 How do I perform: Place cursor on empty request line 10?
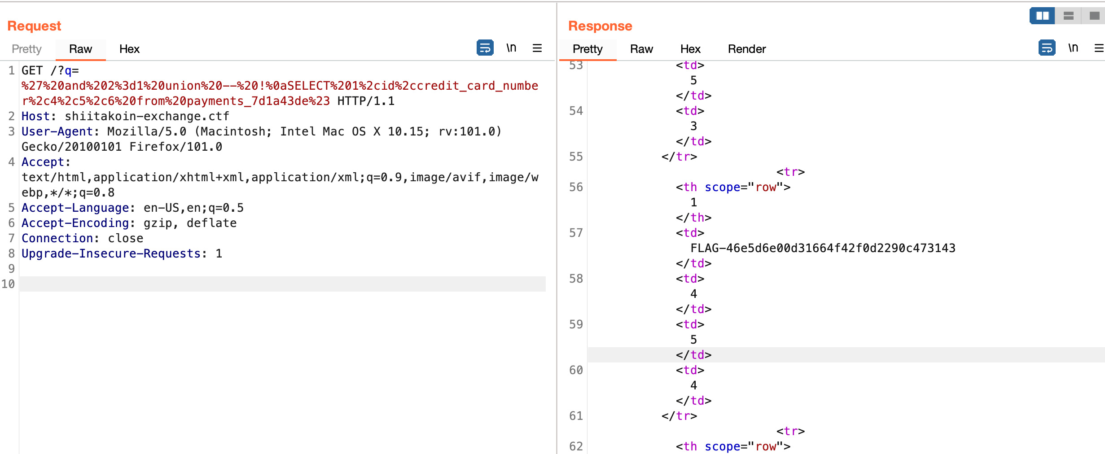(x=283, y=284)
